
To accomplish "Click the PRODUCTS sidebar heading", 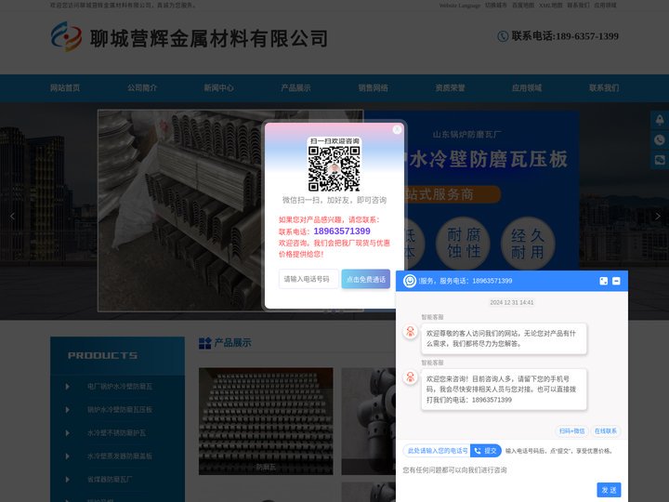I will pos(102,355).
